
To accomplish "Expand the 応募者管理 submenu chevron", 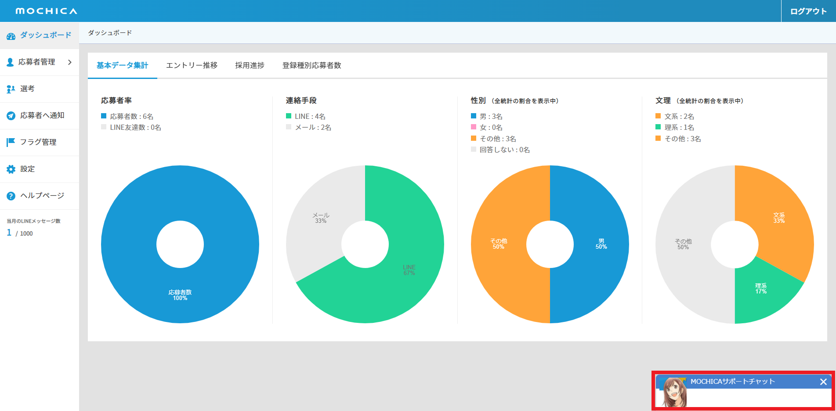I will (x=70, y=62).
